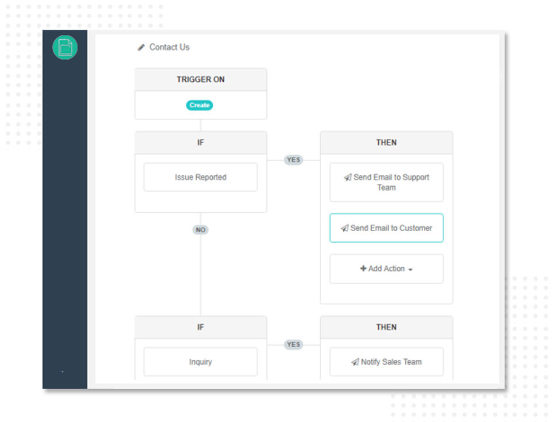This screenshot has height=422, width=552.
Task: Click the IF header above Inquiry
Action: coord(201,327)
